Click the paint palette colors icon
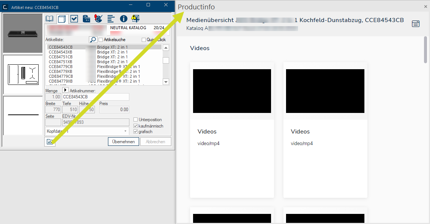The width and height of the screenshot is (430, 224). (x=98, y=19)
